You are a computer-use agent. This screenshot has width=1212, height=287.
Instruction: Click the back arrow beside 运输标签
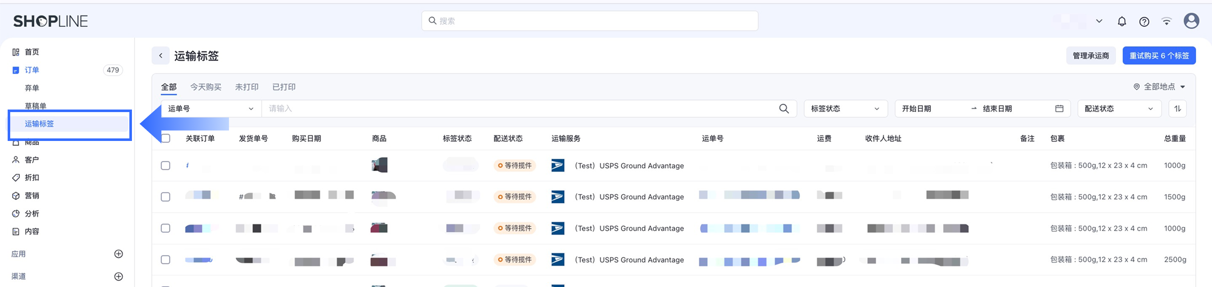(160, 56)
